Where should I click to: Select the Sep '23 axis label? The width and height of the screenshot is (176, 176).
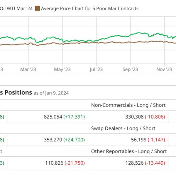coord(130,69)
